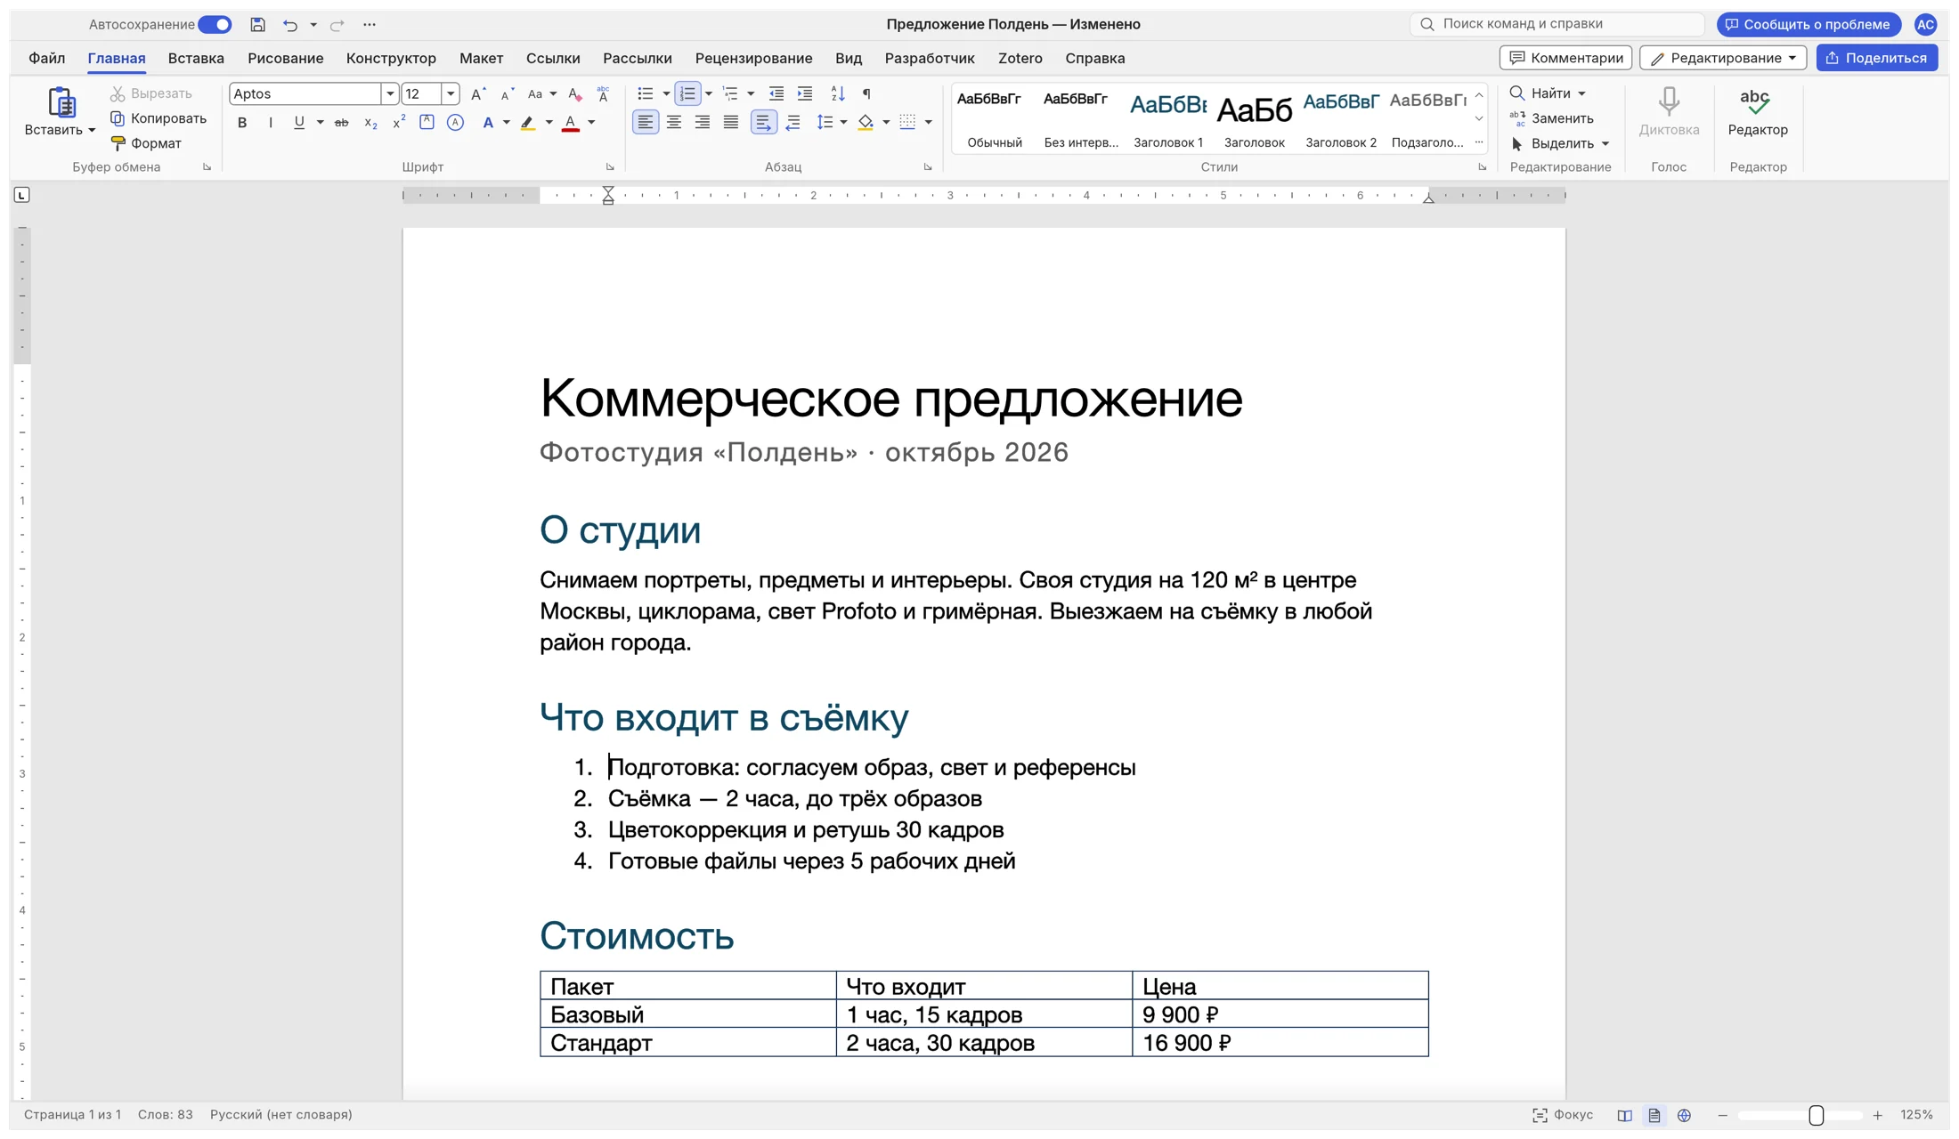Image resolution: width=1959 pixels, height=1139 pixels.
Task: Decrease paragraph indent
Action: (776, 93)
